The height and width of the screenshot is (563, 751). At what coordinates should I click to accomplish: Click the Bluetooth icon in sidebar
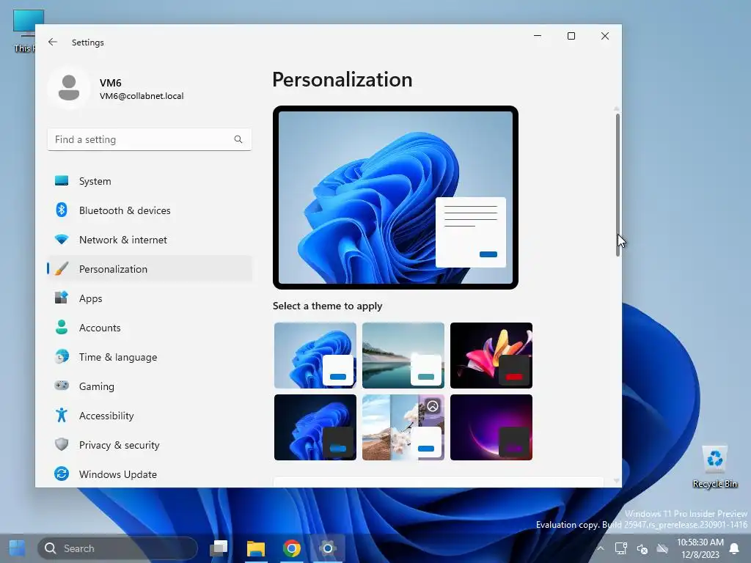point(62,210)
